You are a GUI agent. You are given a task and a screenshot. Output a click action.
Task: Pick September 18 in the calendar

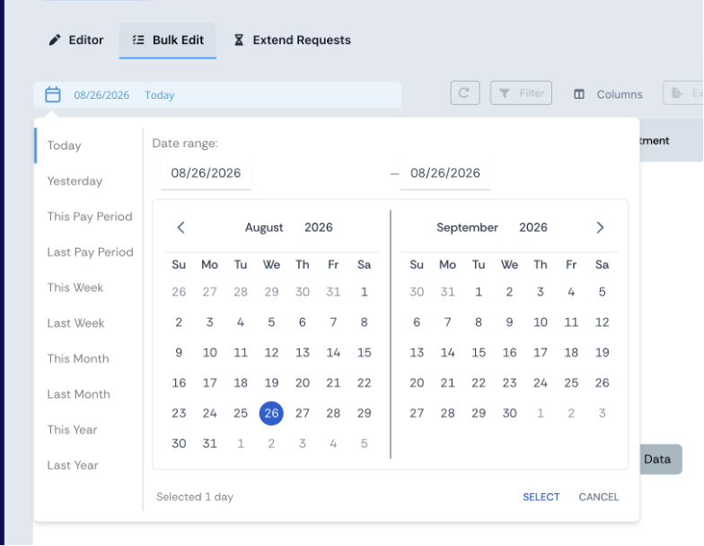tap(571, 352)
